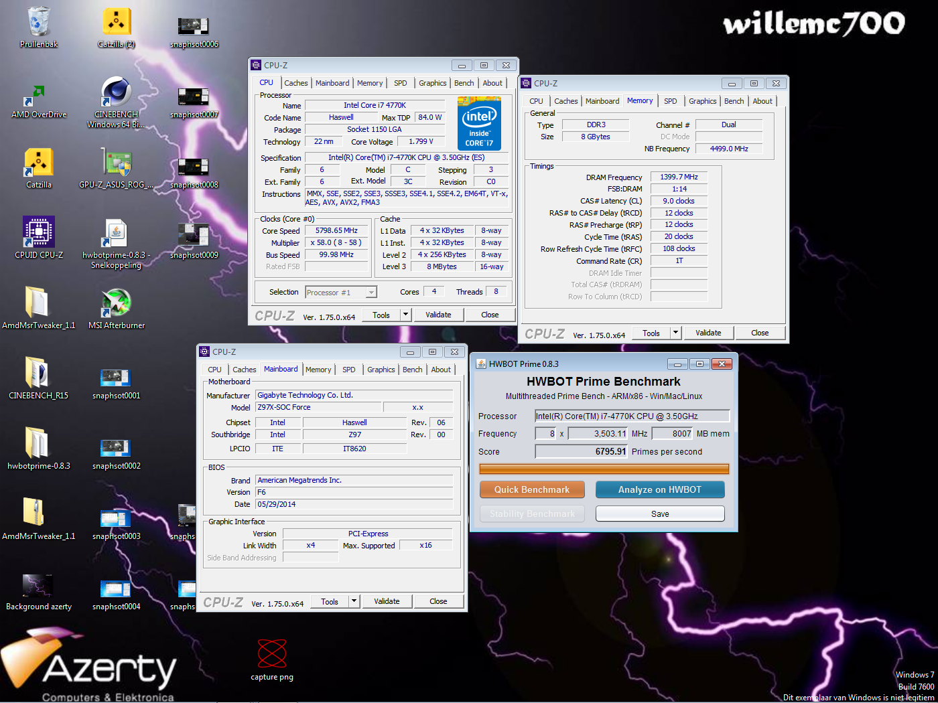
Task: Click the HWBOT frequency field 3,503.11
Action: click(598, 433)
